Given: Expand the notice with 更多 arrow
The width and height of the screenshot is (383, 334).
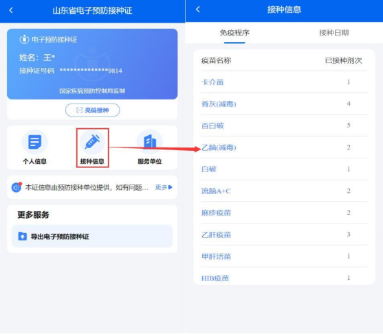Looking at the screenshot, I should pos(164,187).
